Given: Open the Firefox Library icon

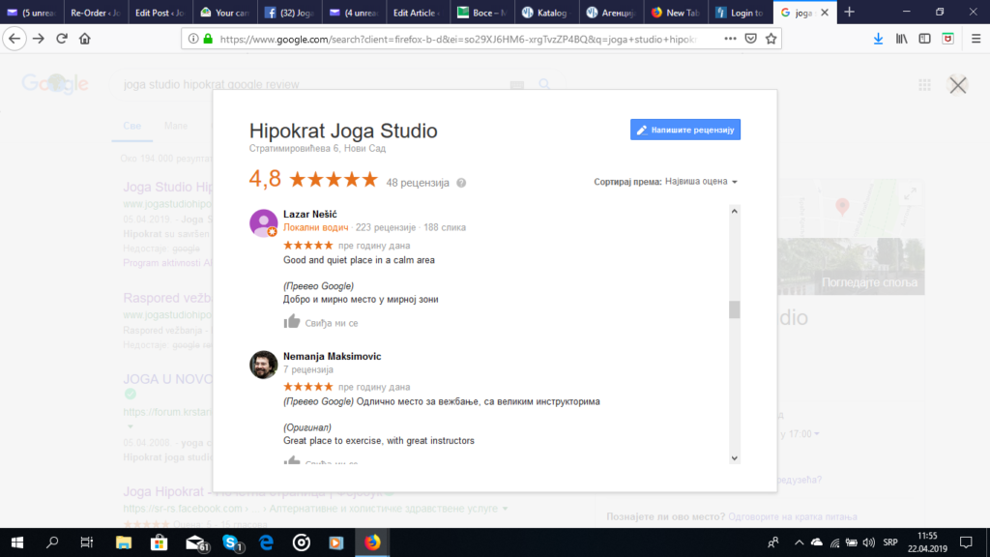Looking at the screenshot, I should point(902,39).
